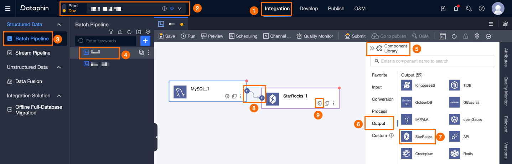Click the blue add pipeline button
The height and width of the screenshot is (164, 512).
pyautogui.click(x=145, y=41)
